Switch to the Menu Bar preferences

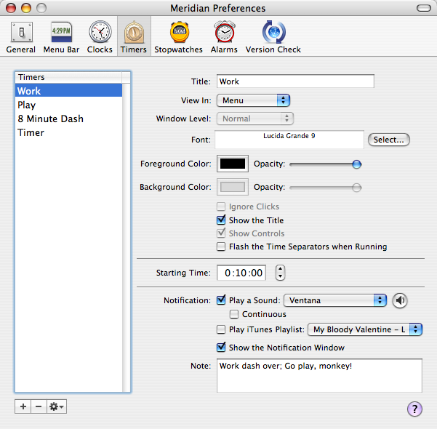[61, 36]
